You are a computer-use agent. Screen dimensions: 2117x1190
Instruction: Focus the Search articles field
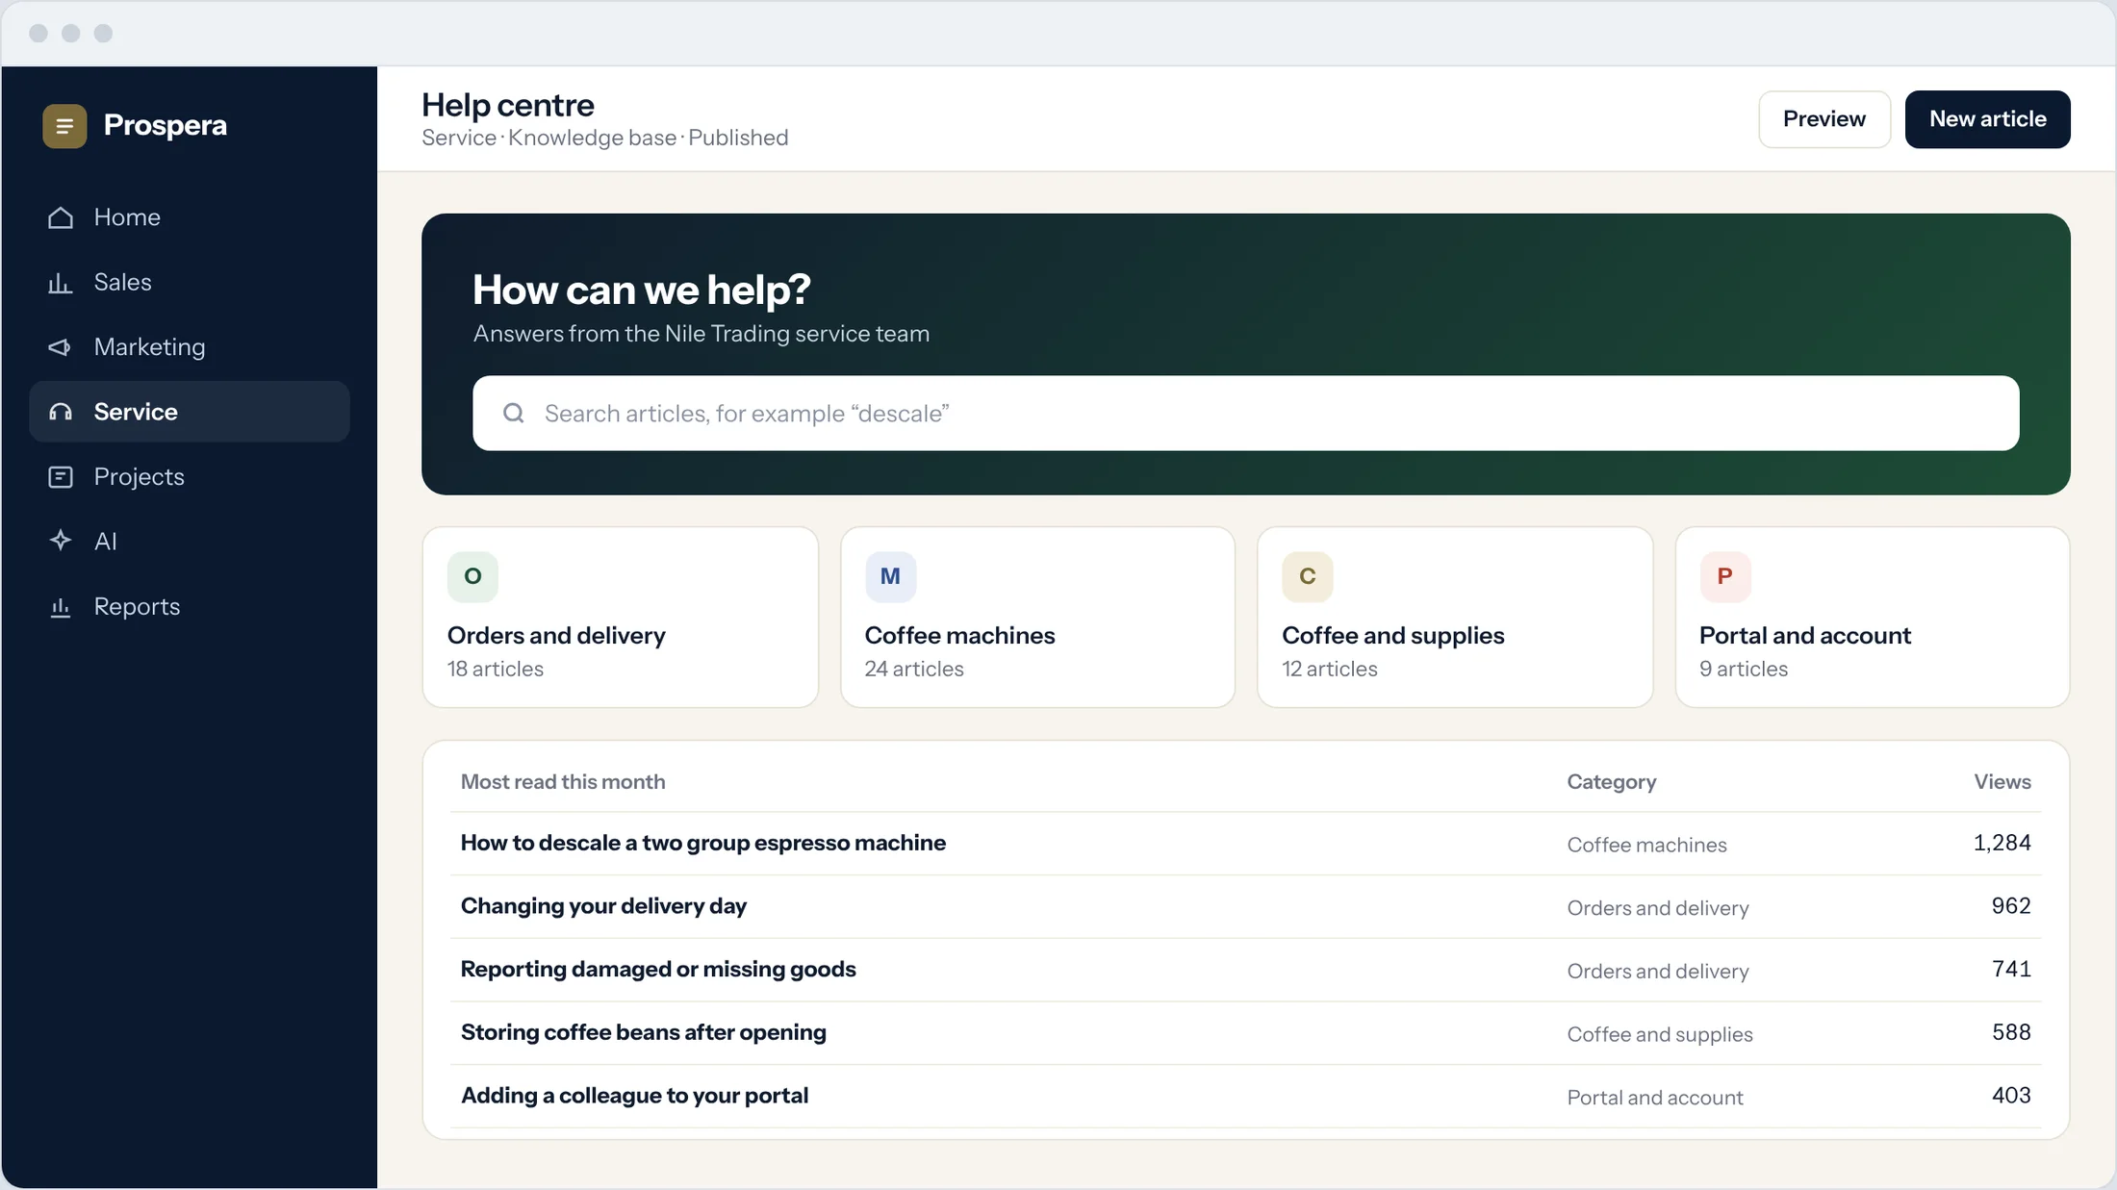(x=1245, y=413)
